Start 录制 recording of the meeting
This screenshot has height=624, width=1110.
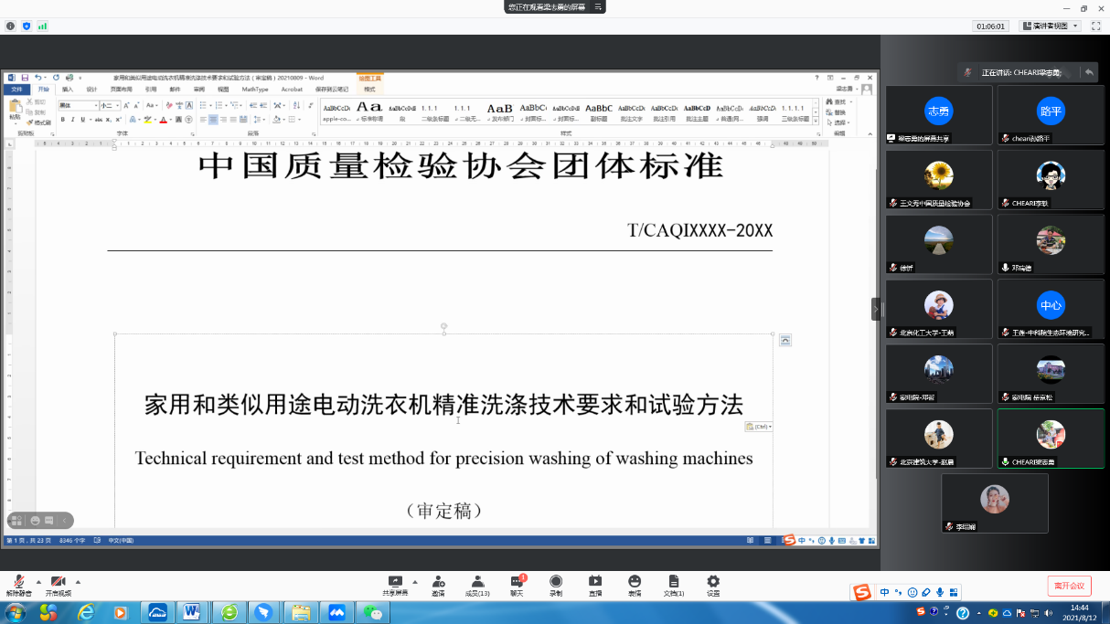556,584
